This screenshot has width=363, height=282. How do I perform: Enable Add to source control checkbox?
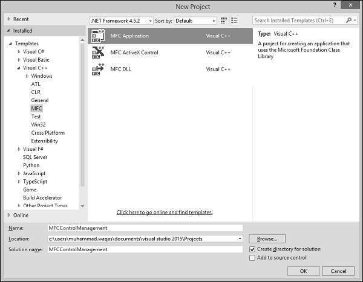(x=252, y=258)
